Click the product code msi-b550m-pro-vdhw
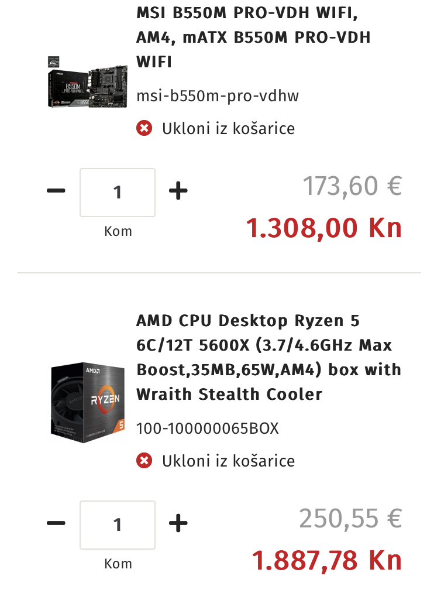Viewport: 427px width, 600px height. tap(217, 96)
